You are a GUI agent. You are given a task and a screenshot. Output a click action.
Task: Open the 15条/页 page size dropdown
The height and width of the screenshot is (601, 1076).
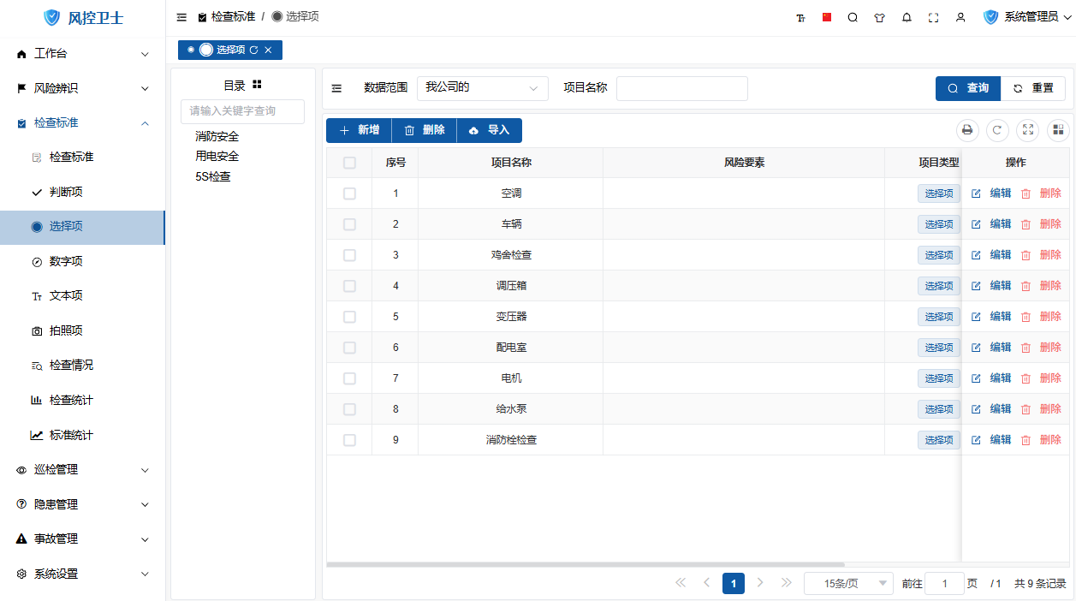(x=847, y=583)
